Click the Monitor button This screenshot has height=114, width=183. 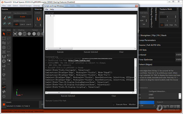click(x=132, y=104)
